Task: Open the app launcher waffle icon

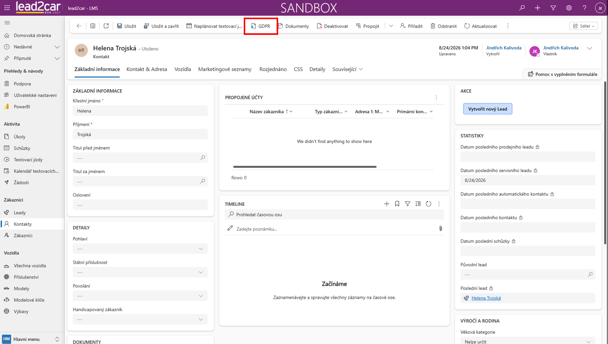Action: [x=7, y=8]
